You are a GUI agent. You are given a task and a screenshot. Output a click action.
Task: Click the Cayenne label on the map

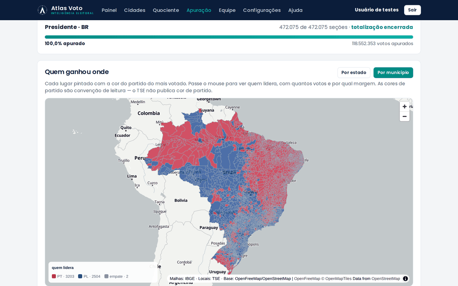(x=232, y=108)
